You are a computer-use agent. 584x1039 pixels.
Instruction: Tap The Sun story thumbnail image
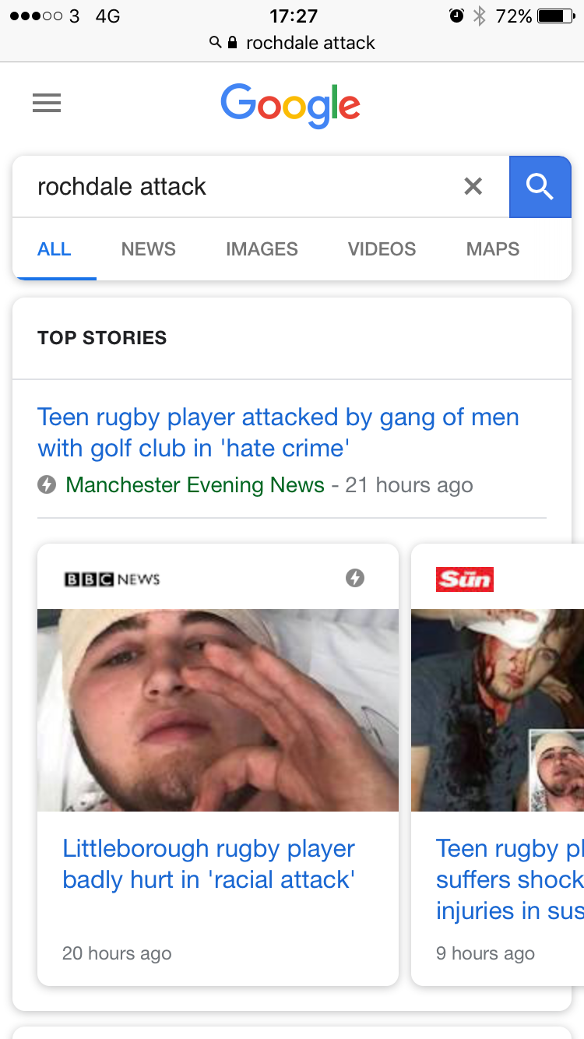[x=498, y=710]
